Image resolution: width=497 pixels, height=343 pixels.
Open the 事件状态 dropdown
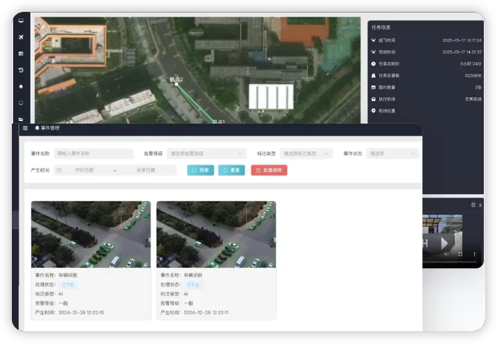(393, 153)
